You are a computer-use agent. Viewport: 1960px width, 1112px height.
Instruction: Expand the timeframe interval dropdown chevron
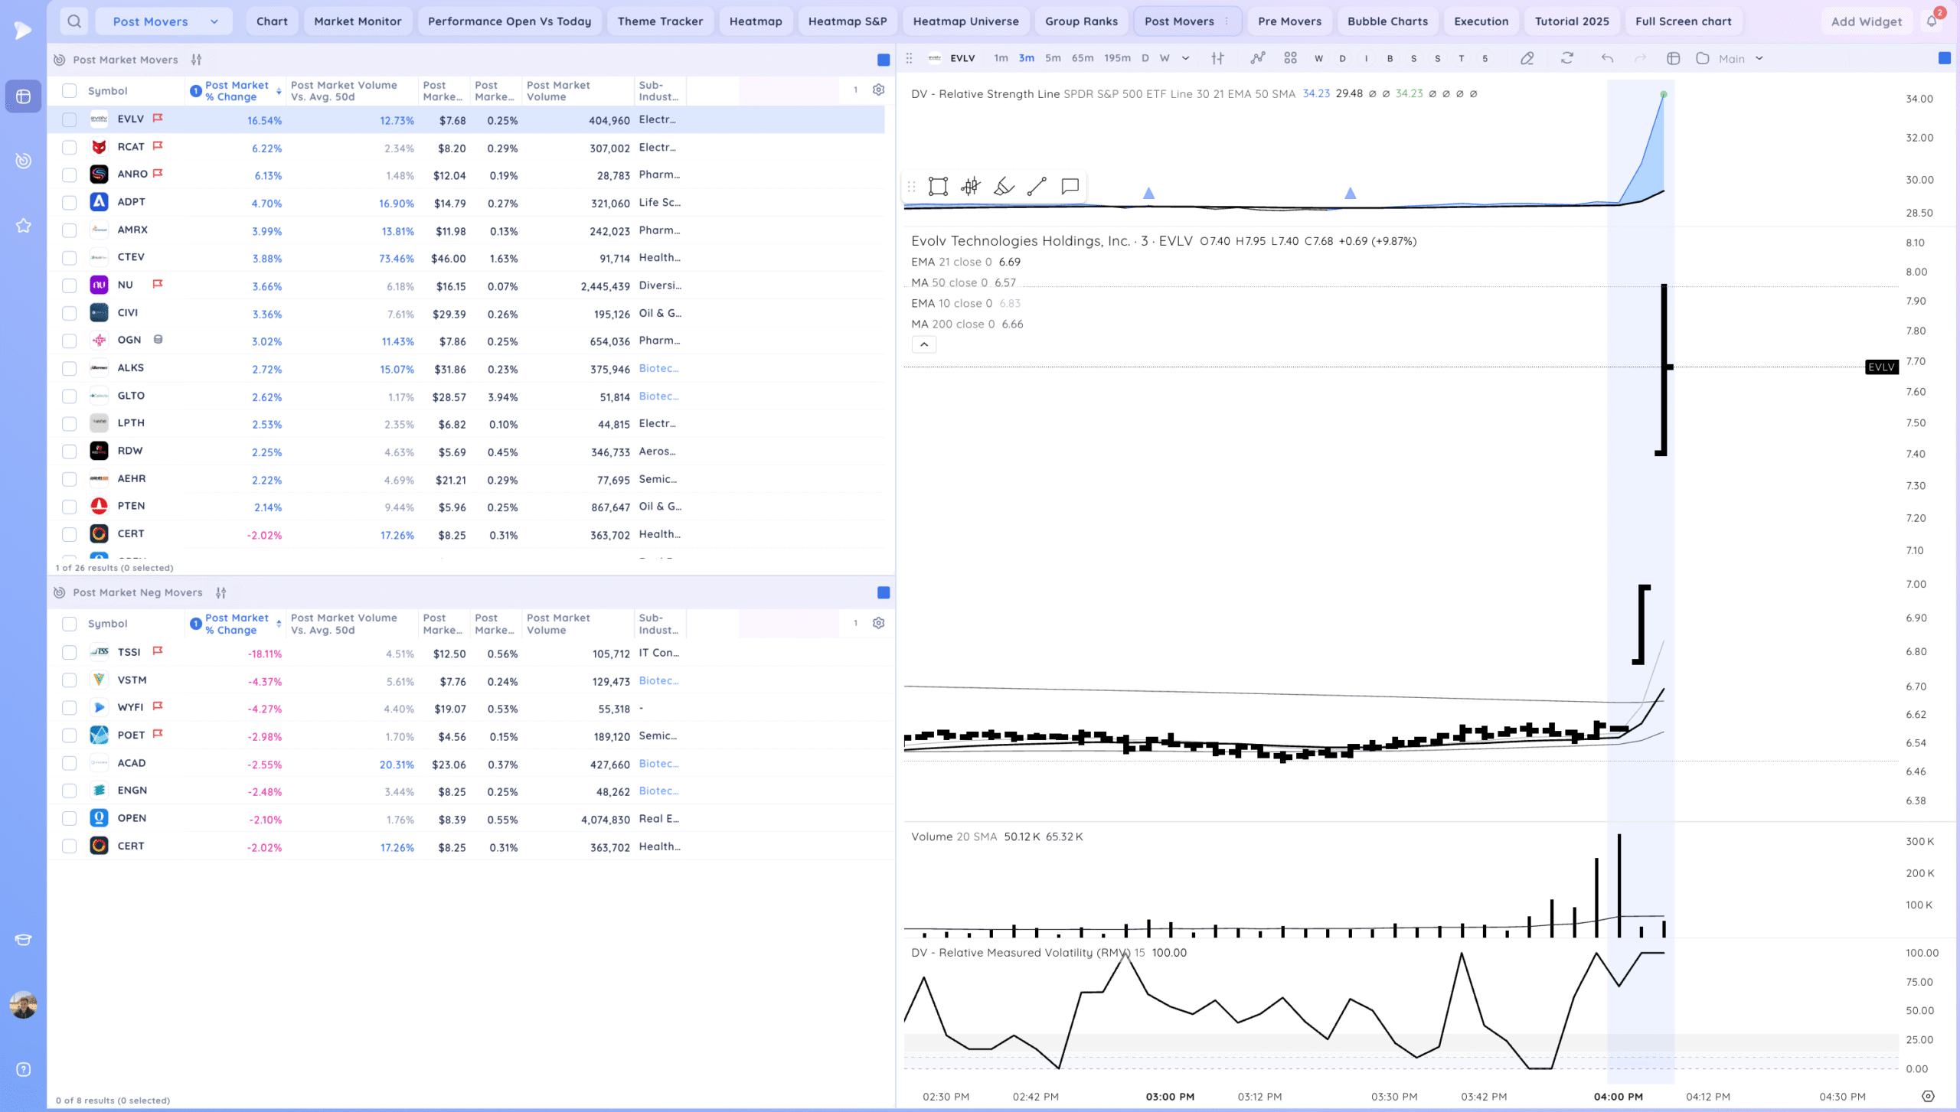click(x=1185, y=58)
